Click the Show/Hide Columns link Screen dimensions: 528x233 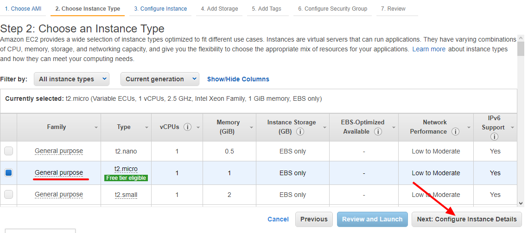click(x=238, y=79)
